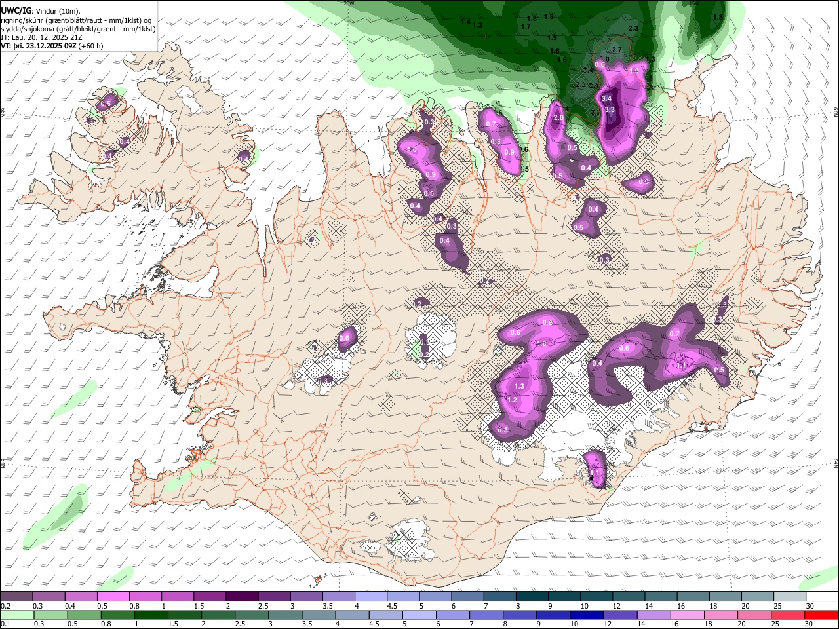Click the 20W longitude label along the map edge

pos(349,3)
